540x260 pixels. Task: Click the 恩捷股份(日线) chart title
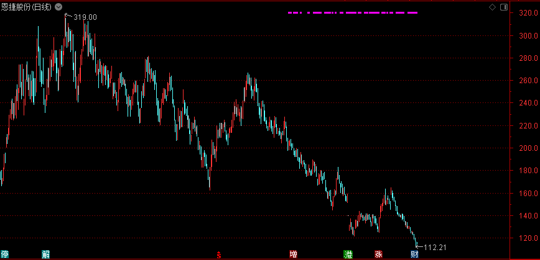click(27, 7)
